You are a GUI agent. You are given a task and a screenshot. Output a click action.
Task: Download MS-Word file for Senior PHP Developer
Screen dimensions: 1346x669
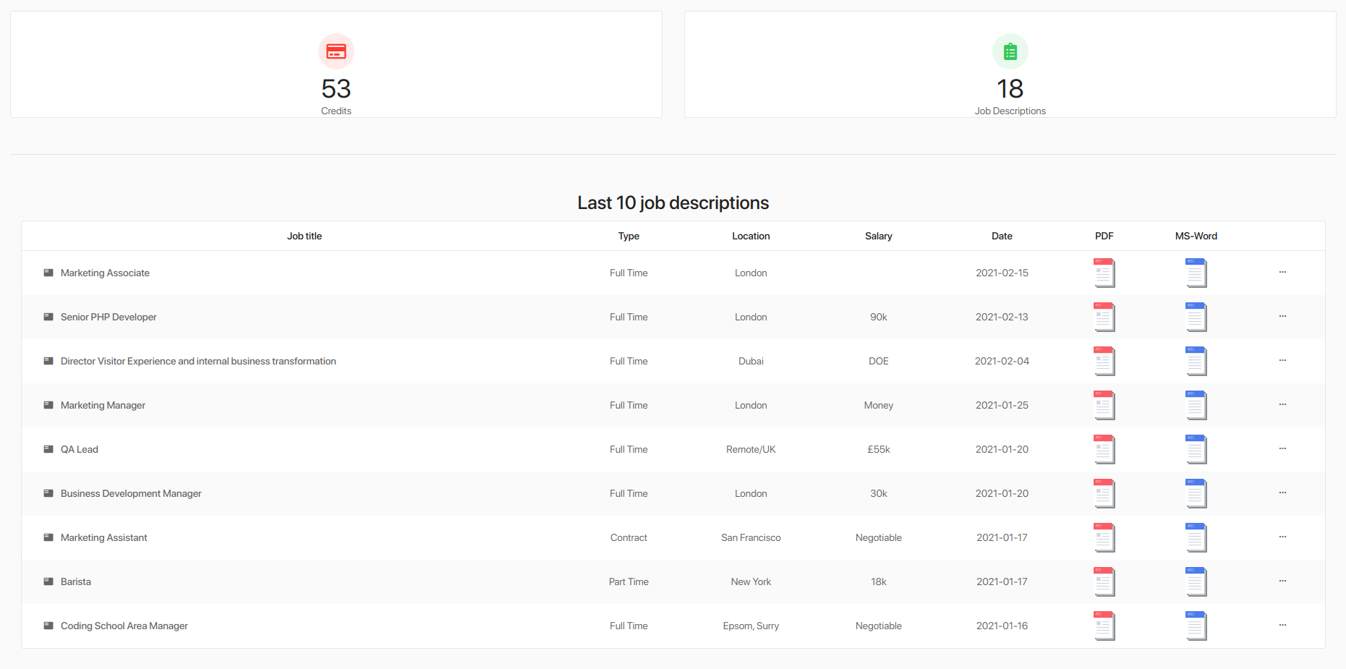click(1196, 317)
